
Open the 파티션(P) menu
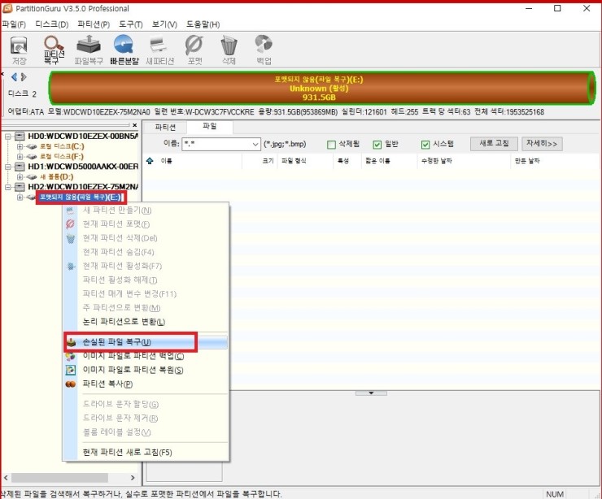click(94, 24)
